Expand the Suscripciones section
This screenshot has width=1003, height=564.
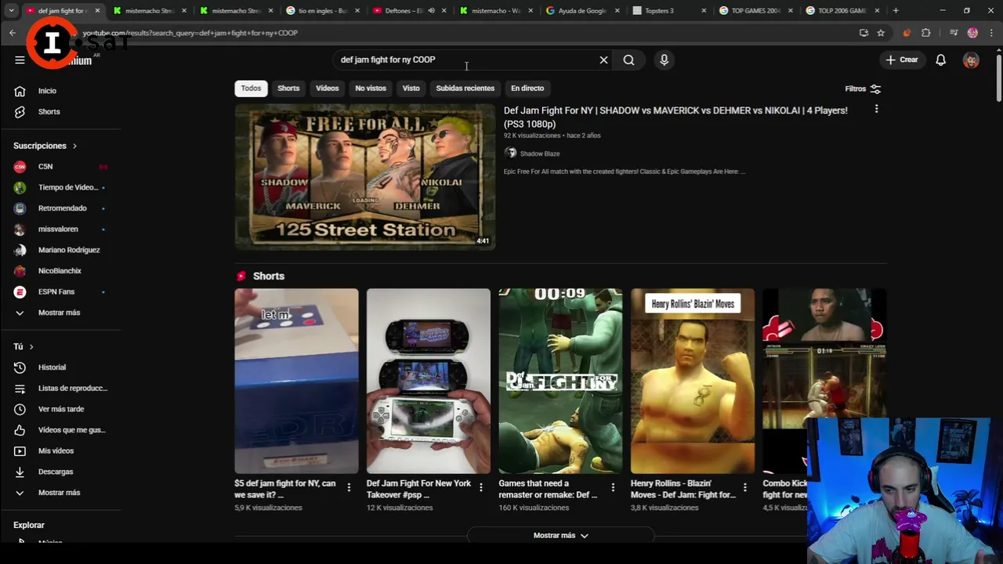click(45, 146)
